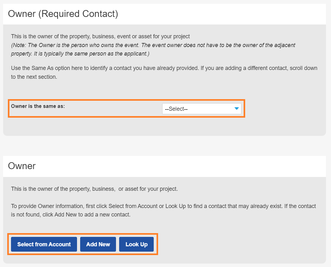Click the lower sentence ending "asset for your project."
The image size is (331, 267).
tap(94, 189)
